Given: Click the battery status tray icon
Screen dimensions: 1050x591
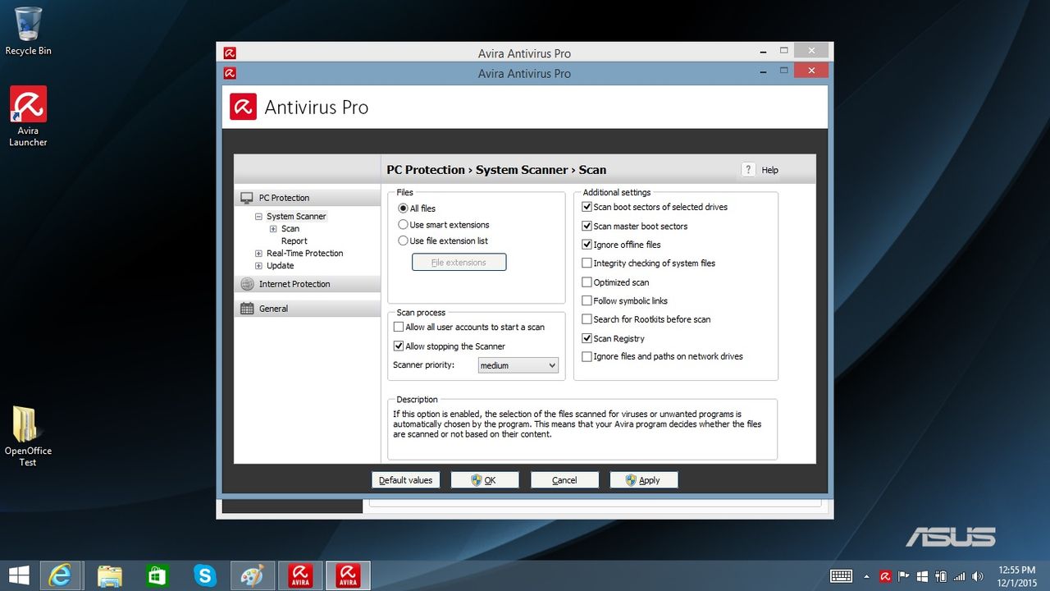Looking at the screenshot, I should pyautogui.click(x=940, y=576).
